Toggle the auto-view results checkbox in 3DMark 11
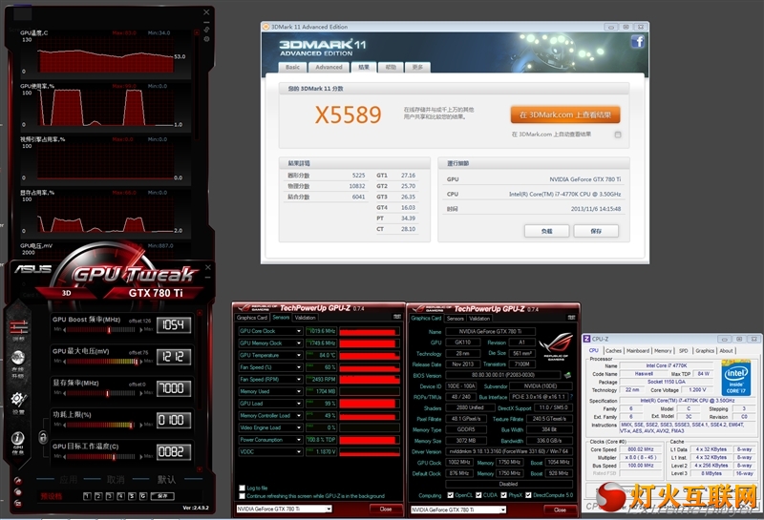764x520 pixels. pos(618,135)
